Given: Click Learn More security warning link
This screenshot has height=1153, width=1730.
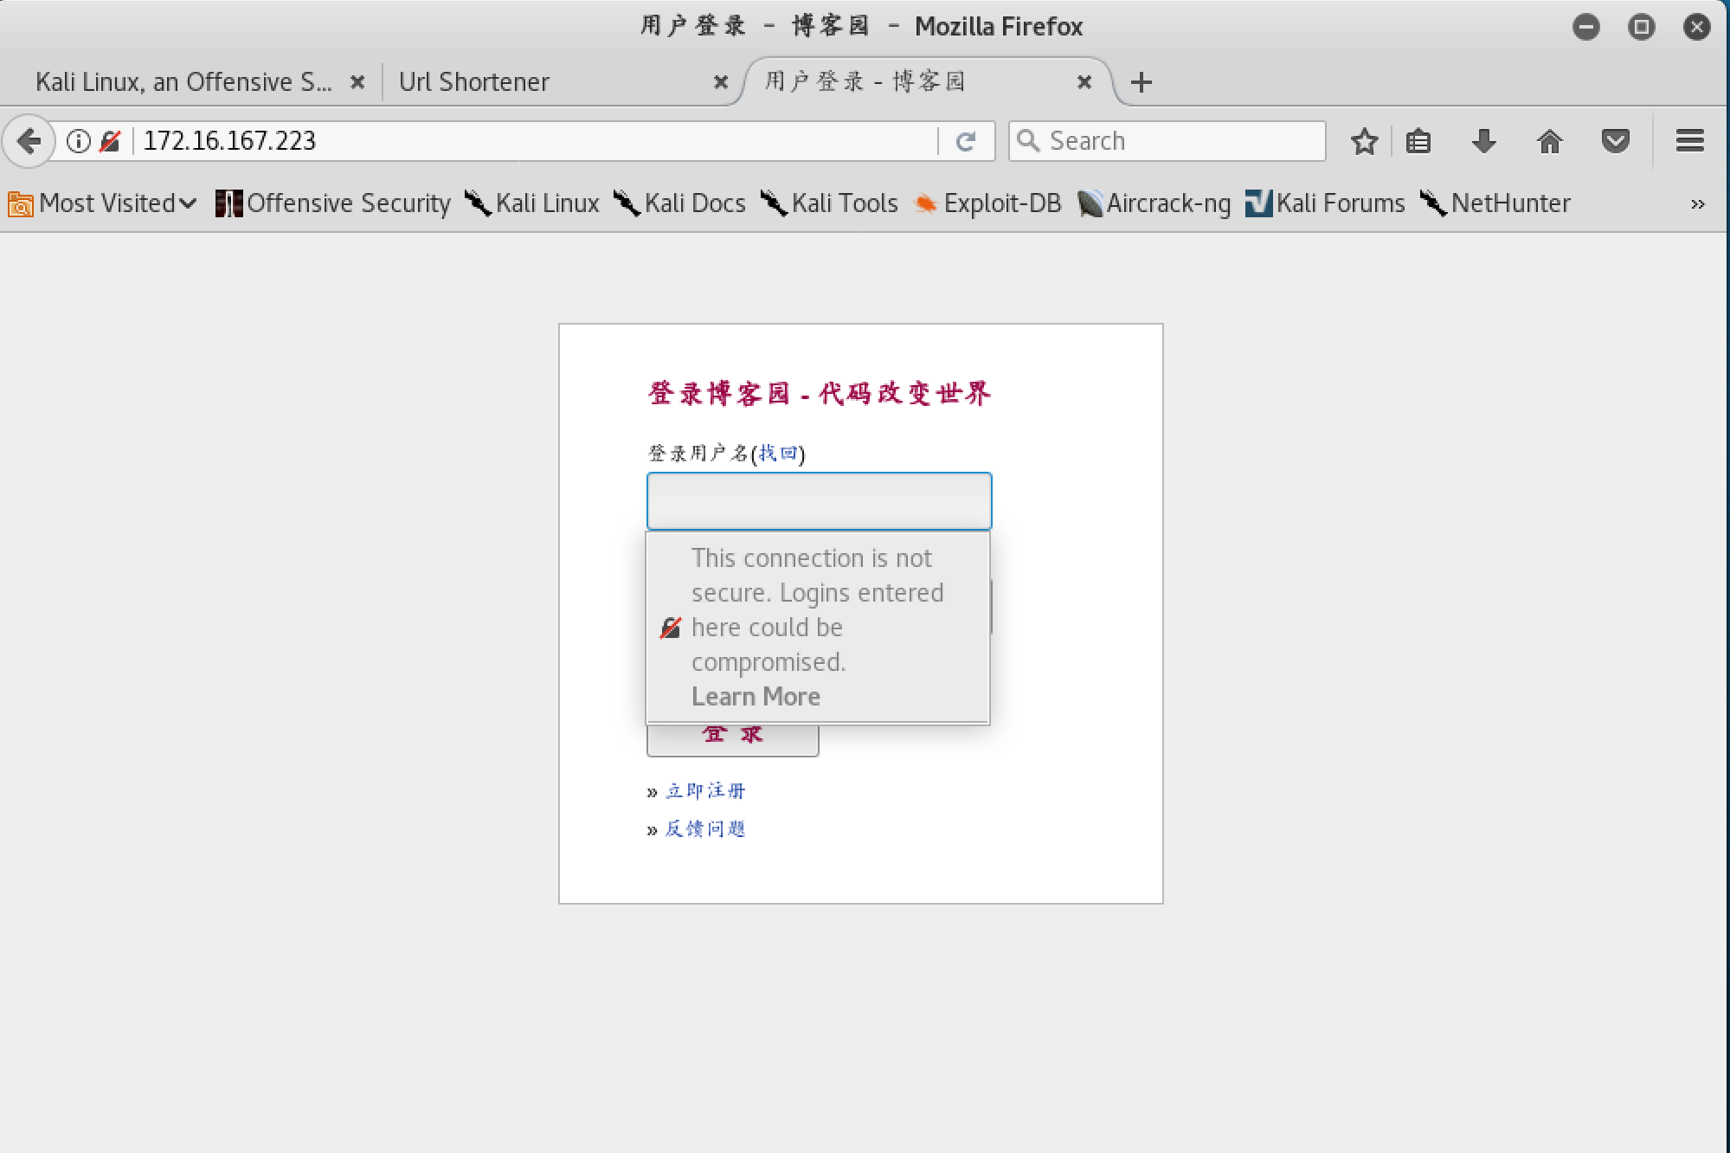Looking at the screenshot, I should pos(756,696).
